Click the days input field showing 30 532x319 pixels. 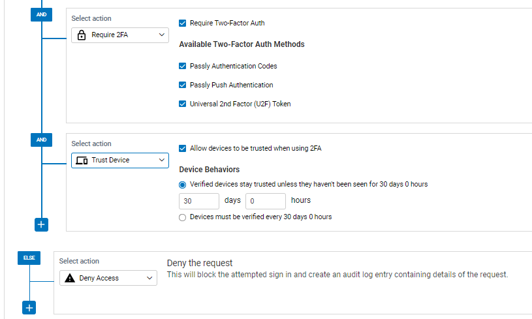[x=199, y=201]
